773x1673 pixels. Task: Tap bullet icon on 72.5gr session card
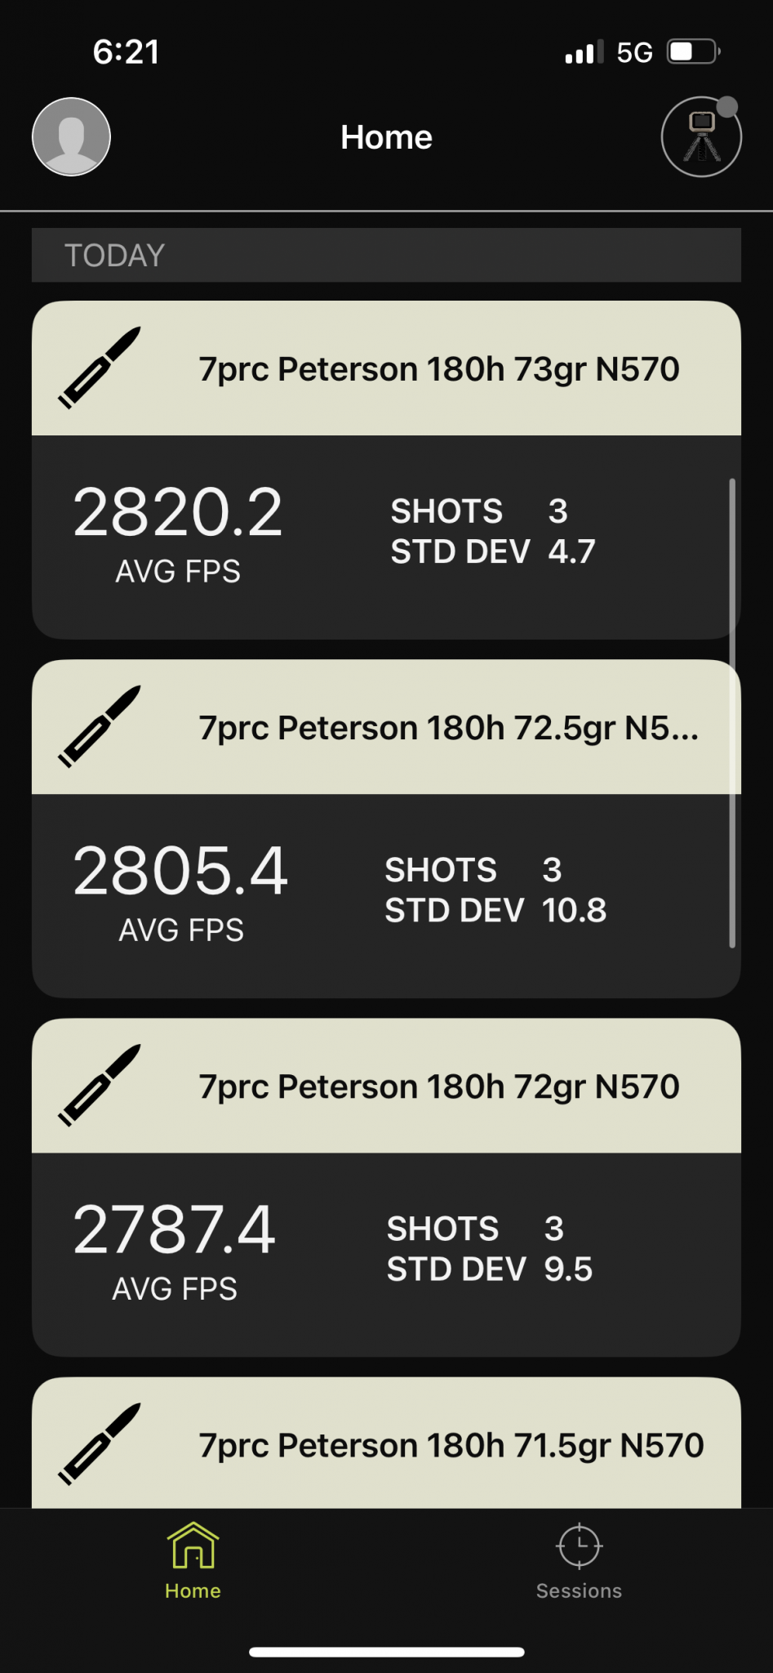coord(100,726)
